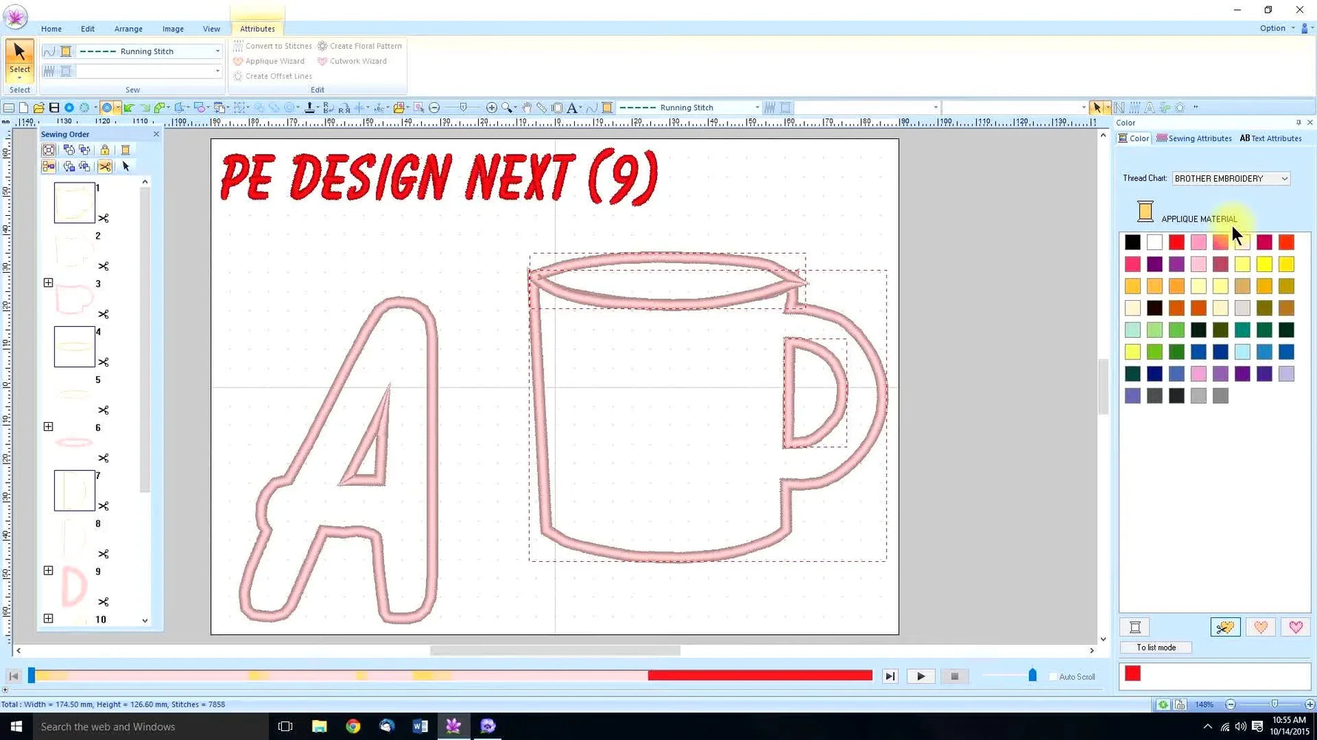Open the View ribbon tab
1317x740 pixels.
(x=212, y=29)
